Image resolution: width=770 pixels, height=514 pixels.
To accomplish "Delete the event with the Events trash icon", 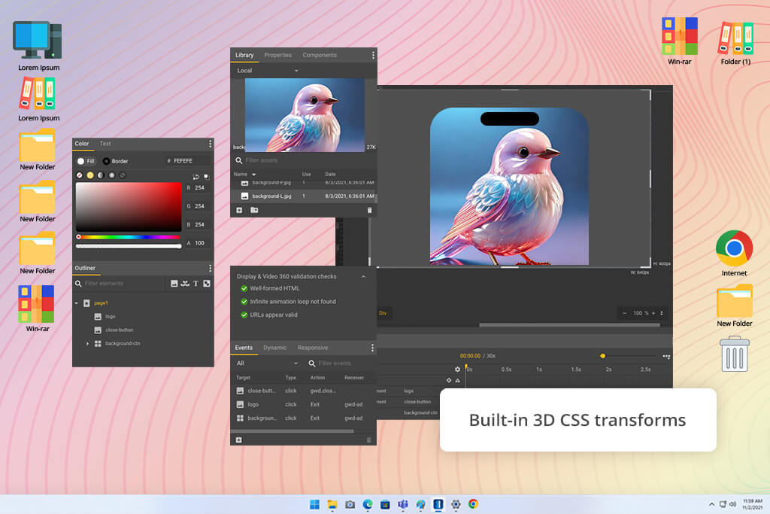I will (x=368, y=440).
